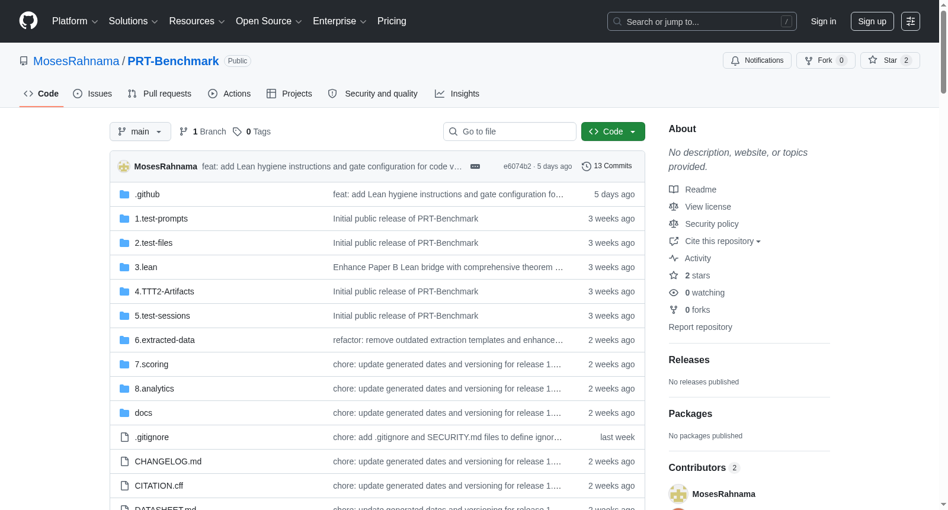Open the Actions tab

pos(229,94)
